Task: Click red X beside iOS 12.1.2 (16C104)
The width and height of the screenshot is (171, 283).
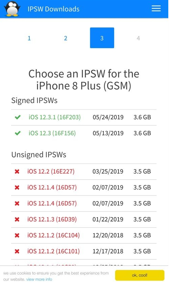Action: pyautogui.click(x=17, y=235)
